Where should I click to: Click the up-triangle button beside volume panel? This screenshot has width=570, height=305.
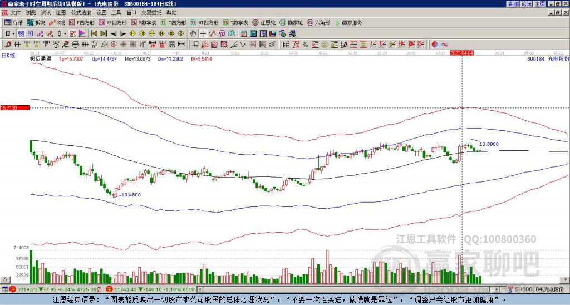pos(5,279)
